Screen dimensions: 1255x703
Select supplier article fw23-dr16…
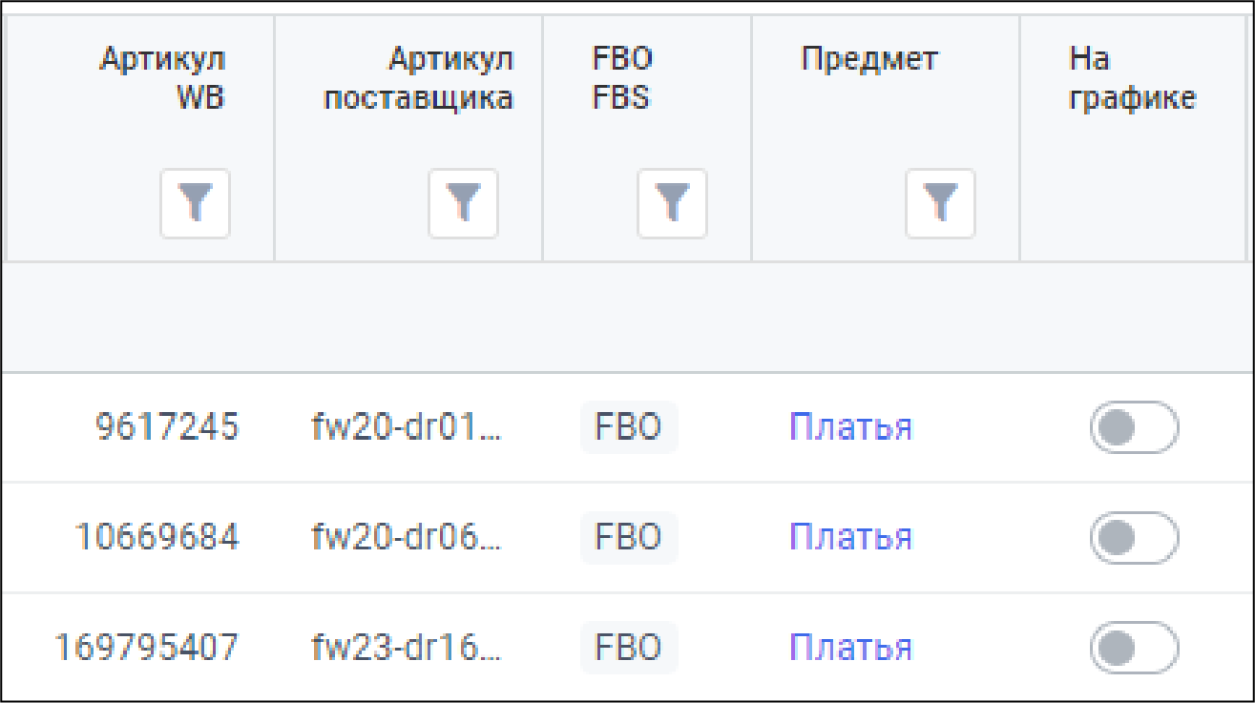(408, 648)
